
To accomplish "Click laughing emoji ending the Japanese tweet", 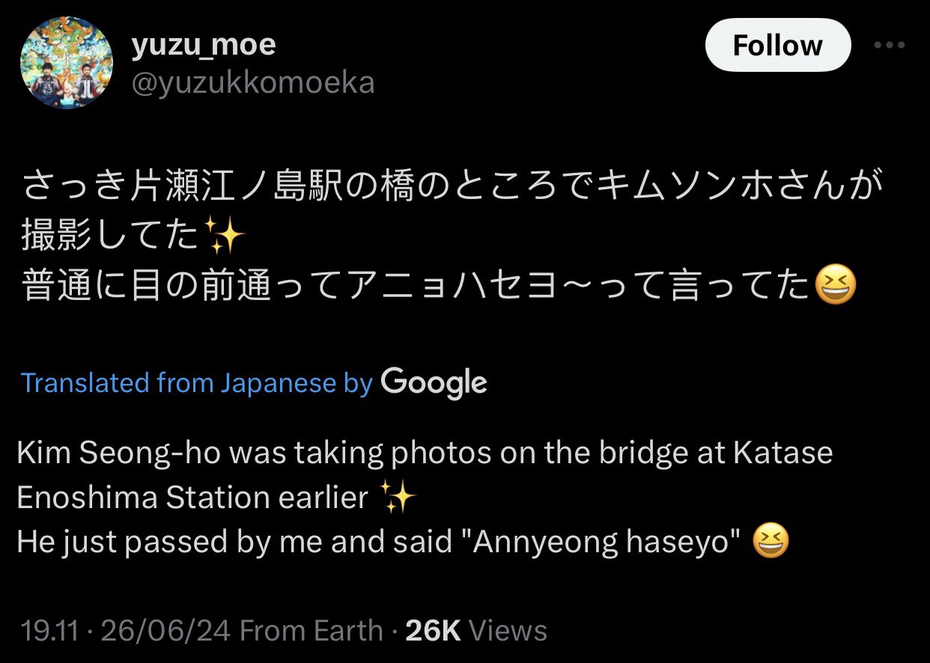I will (834, 287).
